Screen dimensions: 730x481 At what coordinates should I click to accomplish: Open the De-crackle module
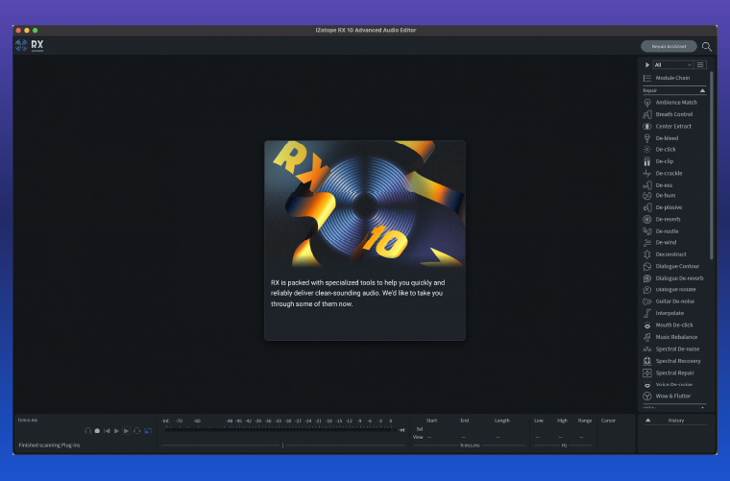pos(663,173)
